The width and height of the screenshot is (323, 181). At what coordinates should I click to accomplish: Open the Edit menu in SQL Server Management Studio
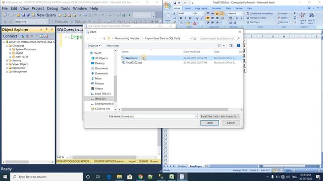click(14, 9)
